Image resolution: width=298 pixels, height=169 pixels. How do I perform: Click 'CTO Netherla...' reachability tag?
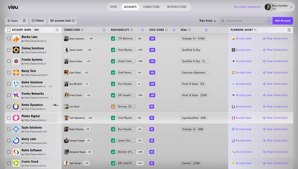coord(126,39)
